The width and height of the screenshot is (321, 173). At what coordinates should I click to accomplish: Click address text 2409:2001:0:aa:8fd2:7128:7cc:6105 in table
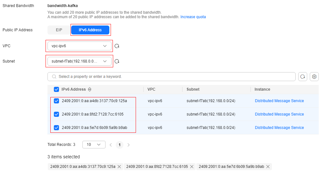click(x=93, y=114)
